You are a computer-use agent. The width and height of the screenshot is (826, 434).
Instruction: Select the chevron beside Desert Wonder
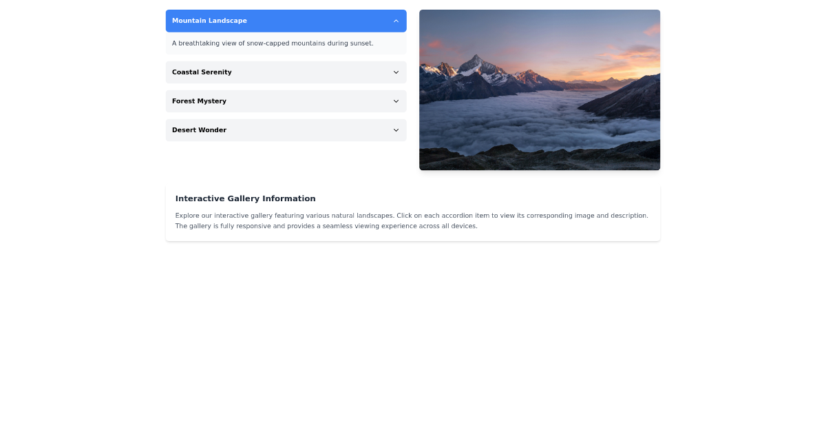tap(396, 130)
